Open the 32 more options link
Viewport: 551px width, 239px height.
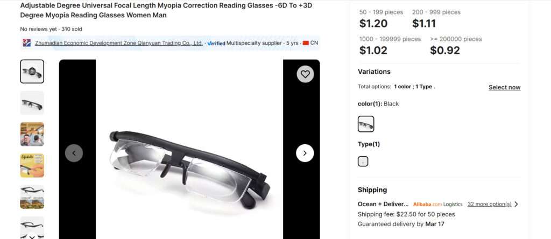[489, 205]
